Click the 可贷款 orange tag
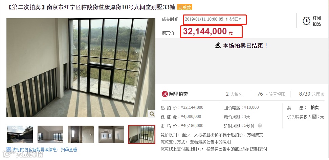Image resolution: width=329 pixels, height=160 pixels. pyautogui.click(x=184, y=7)
